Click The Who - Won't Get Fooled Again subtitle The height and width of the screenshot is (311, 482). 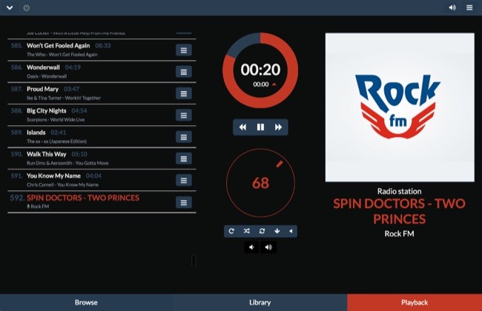(62, 55)
